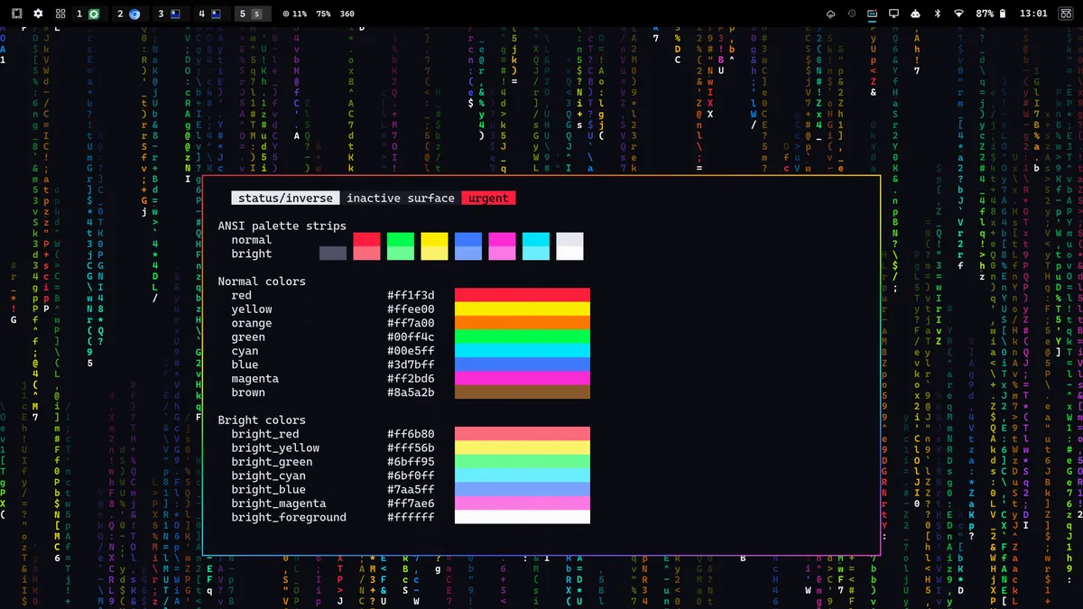Click the #6bf0ff hex value
The image size is (1083, 609).
pyautogui.click(x=411, y=475)
